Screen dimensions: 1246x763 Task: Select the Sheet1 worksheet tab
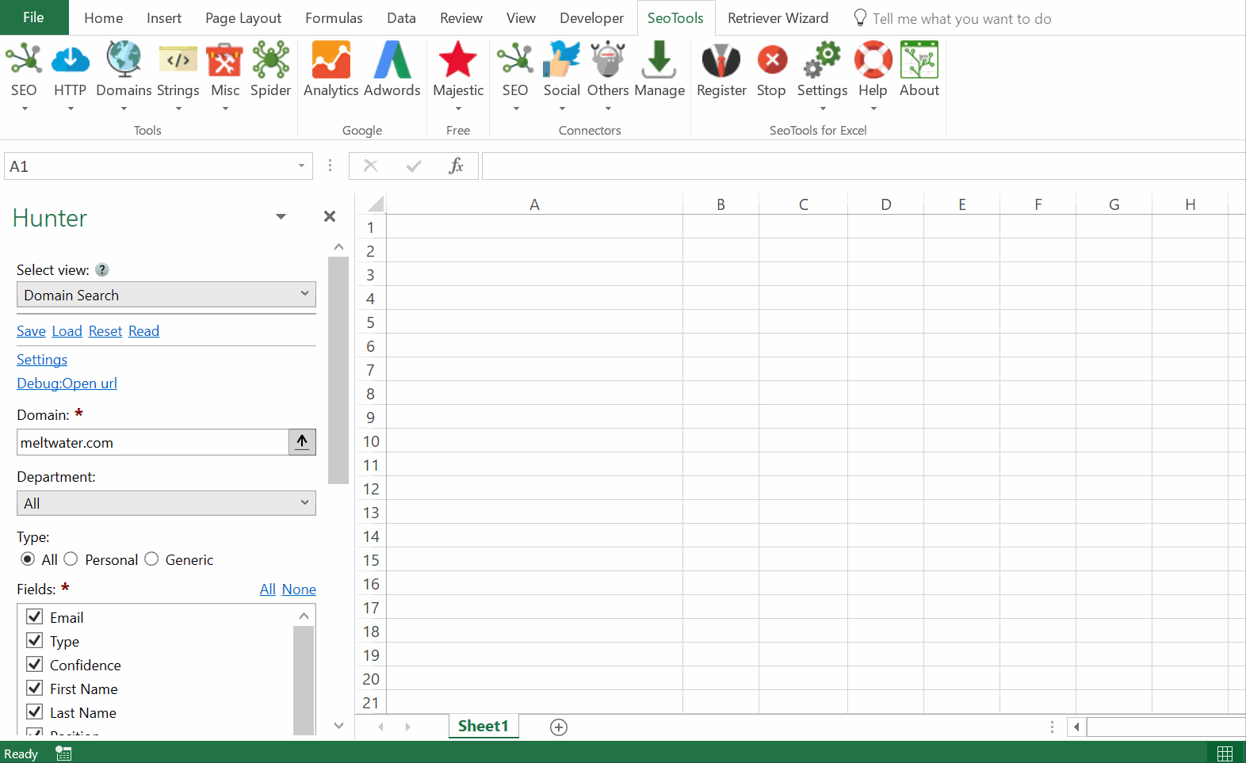[483, 727]
